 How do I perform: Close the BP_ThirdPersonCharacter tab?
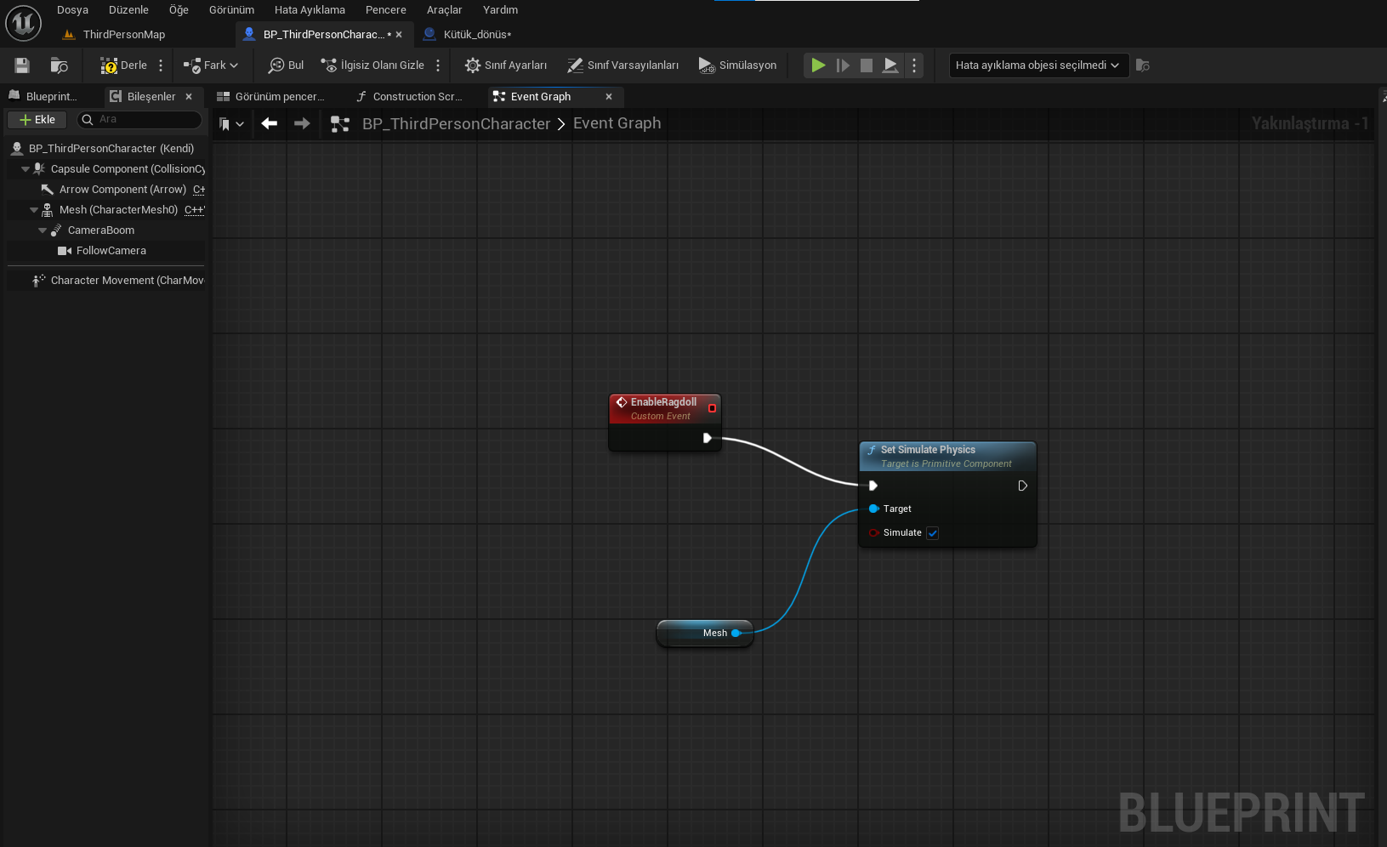pyautogui.click(x=399, y=35)
